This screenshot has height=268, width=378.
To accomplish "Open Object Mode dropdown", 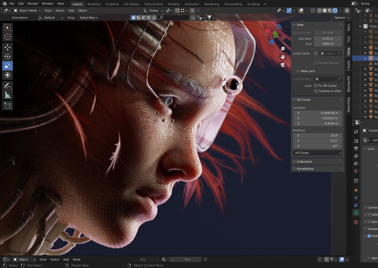I will pos(27,10).
